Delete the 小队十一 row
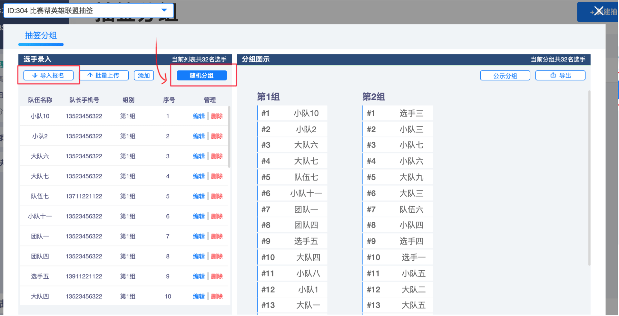 (217, 216)
